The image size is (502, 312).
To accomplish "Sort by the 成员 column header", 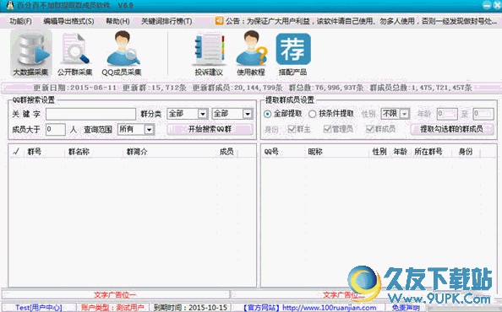I will (x=226, y=152).
